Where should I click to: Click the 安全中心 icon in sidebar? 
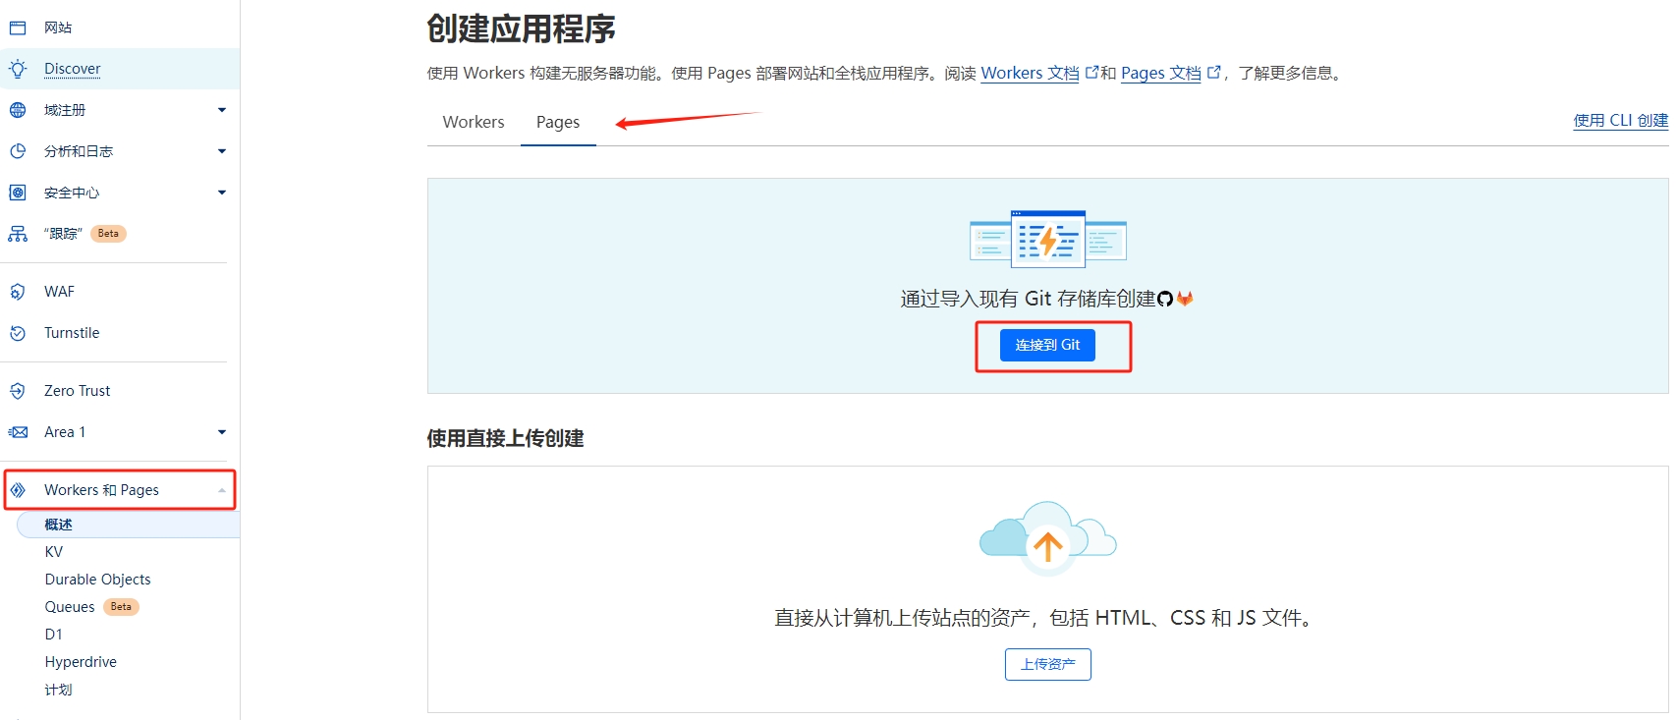point(18,193)
